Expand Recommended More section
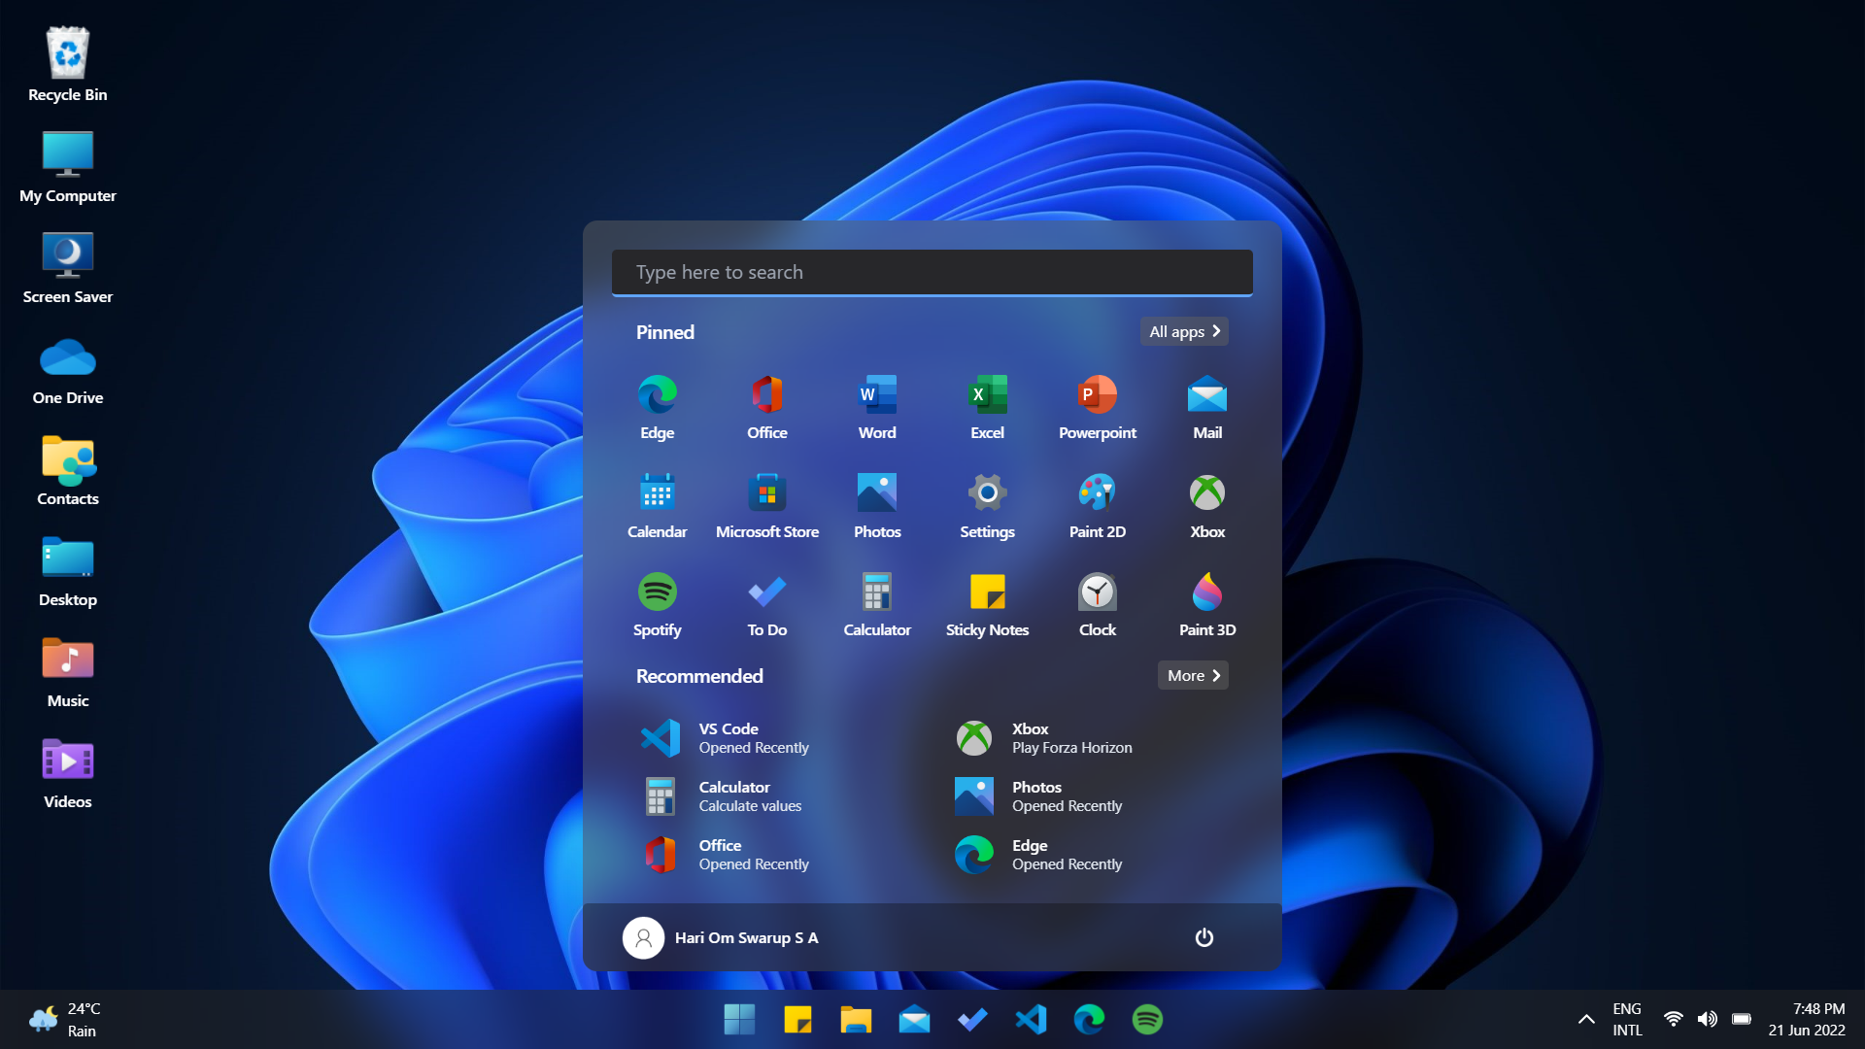The width and height of the screenshot is (1865, 1049). 1191,675
